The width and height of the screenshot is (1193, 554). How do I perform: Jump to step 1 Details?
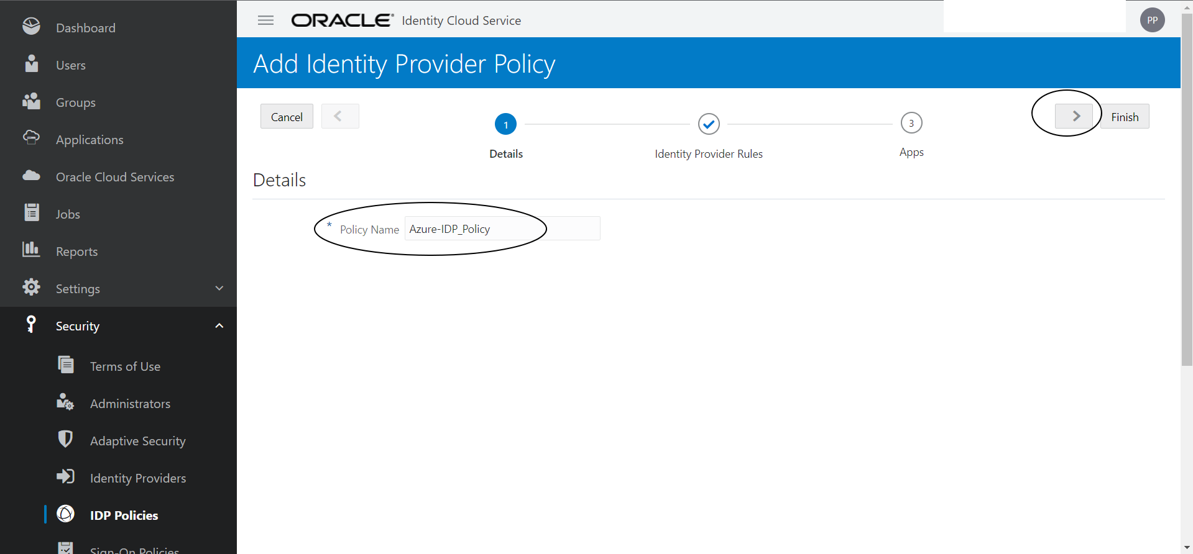tap(505, 124)
